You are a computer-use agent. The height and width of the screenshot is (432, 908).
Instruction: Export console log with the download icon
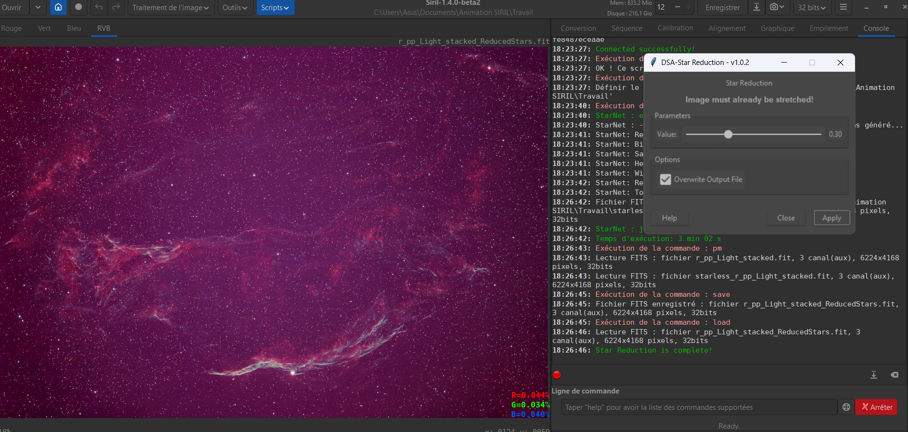point(874,375)
